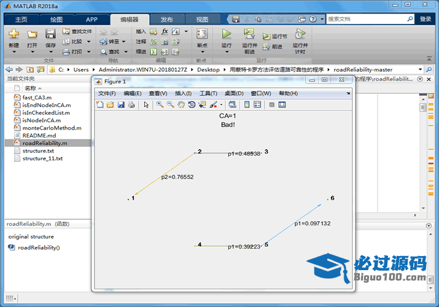Click the green 运行 (Run) arrow
The width and height of the screenshot is (439, 307).
[226, 34]
